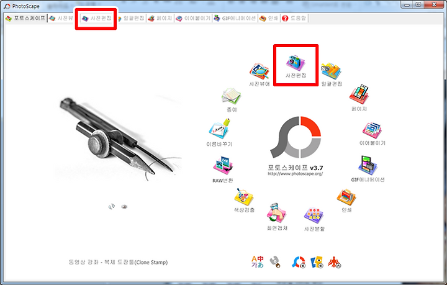Open the GIF애니메이션 icon in circle

pyautogui.click(x=368, y=169)
